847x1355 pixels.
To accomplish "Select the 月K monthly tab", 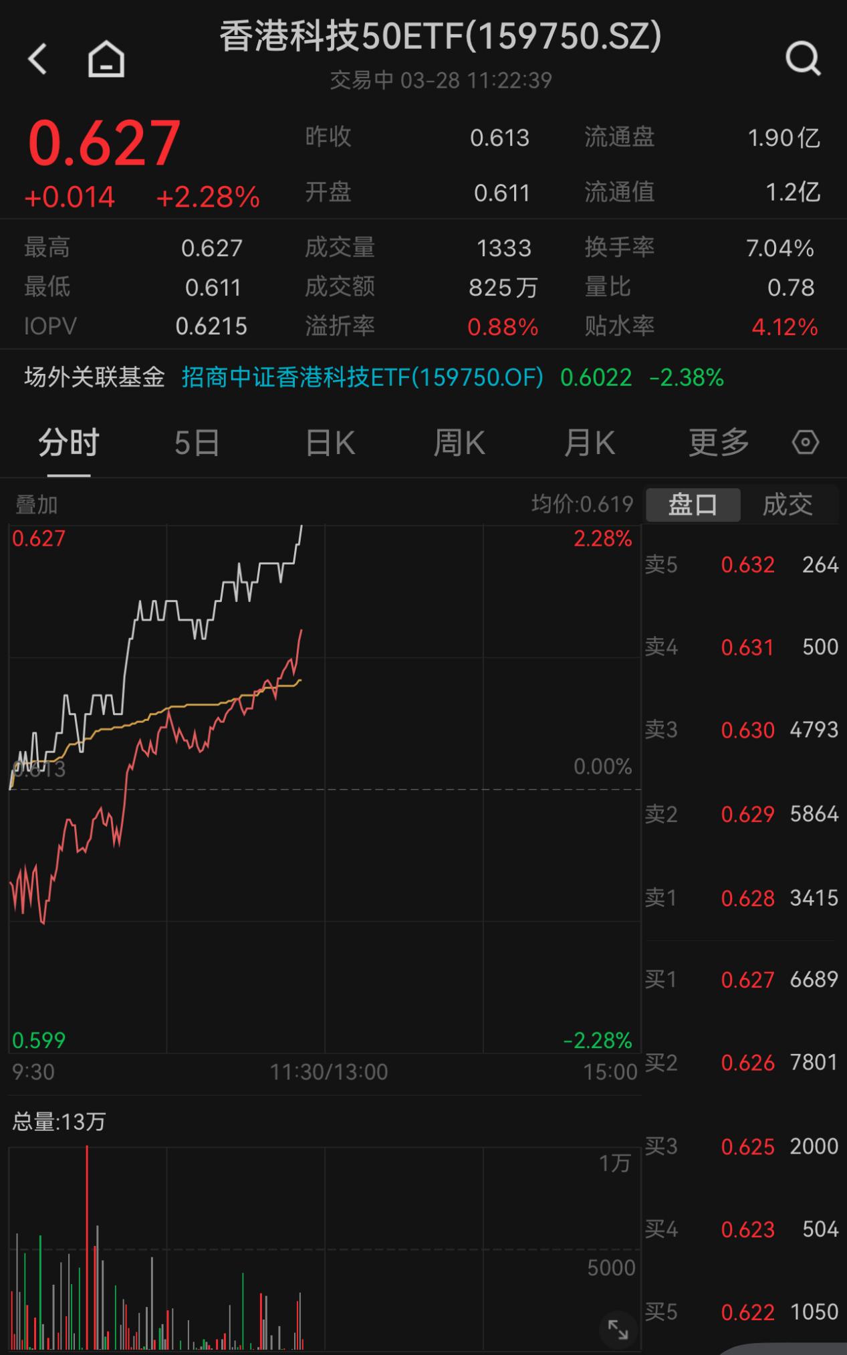I will pos(589,443).
